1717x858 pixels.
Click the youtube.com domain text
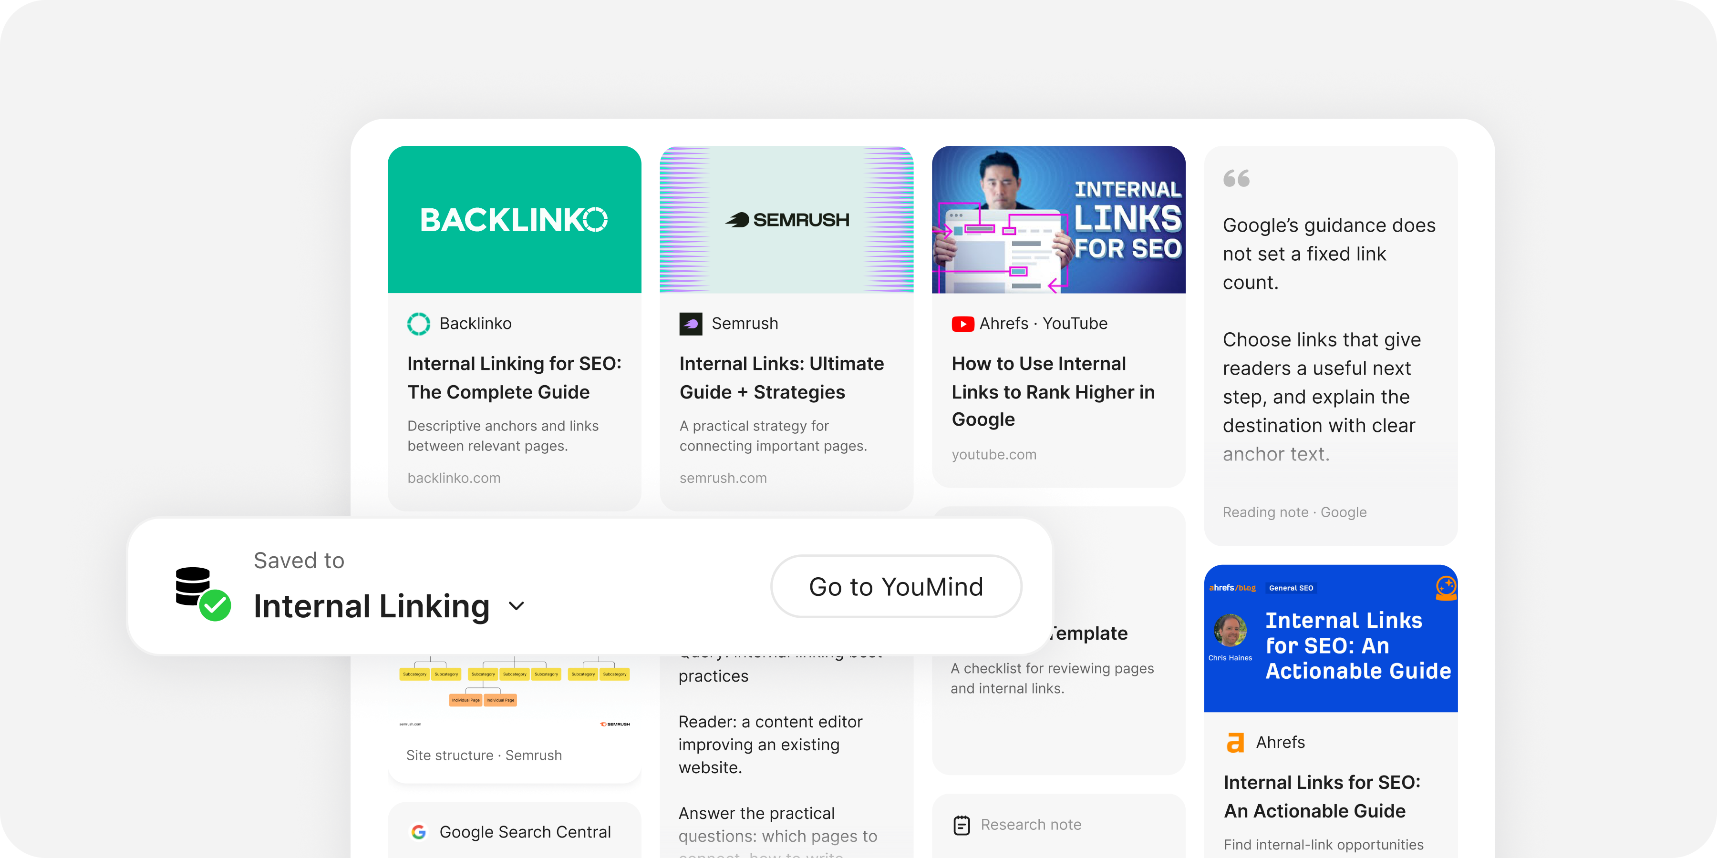(994, 454)
